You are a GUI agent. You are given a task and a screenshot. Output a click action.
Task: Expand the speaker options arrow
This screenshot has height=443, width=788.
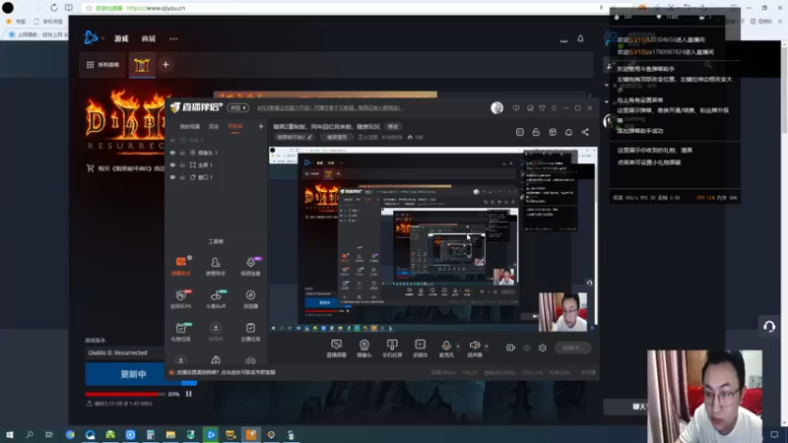(486, 346)
